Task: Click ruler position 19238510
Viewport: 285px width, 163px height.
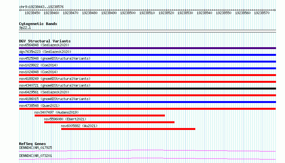Action: point(147,13)
